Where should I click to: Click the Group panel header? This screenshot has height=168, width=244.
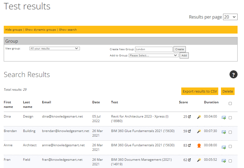(x=121, y=41)
